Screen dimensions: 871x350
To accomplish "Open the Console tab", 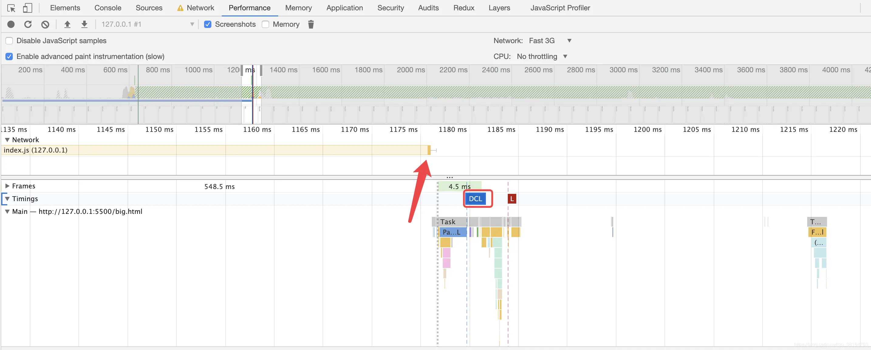I will tap(108, 8).
